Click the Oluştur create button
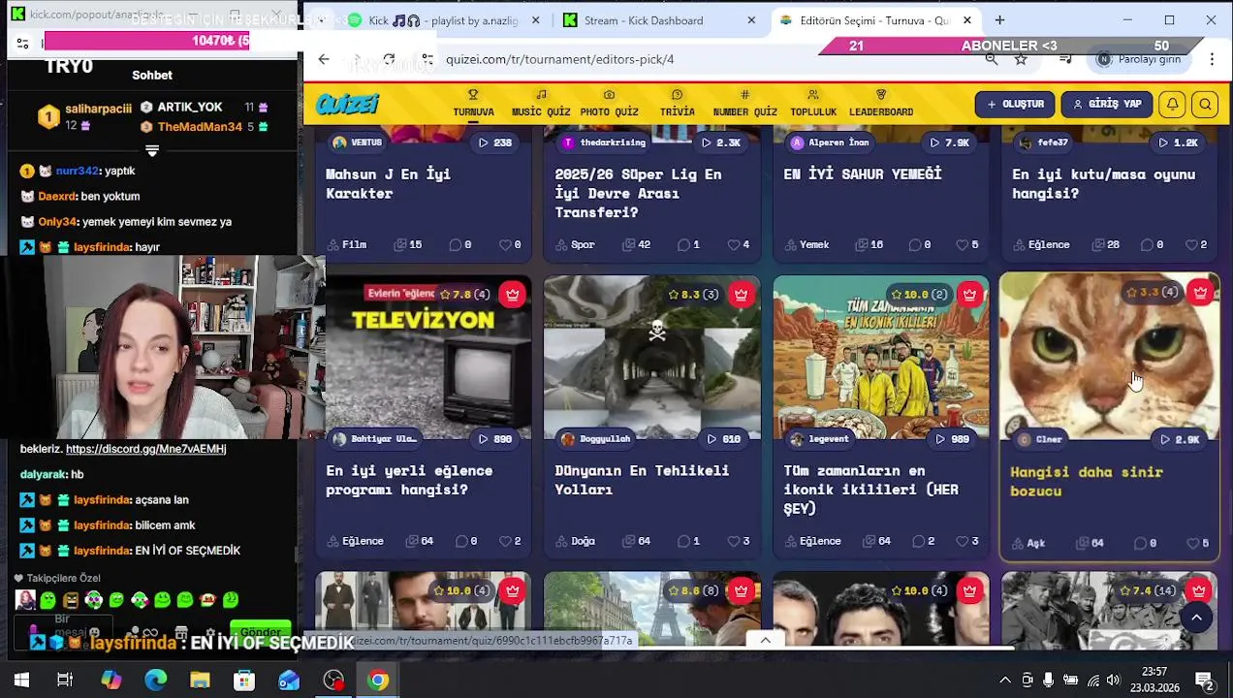The image size is (1233, 698). [x=1015, y=104]
